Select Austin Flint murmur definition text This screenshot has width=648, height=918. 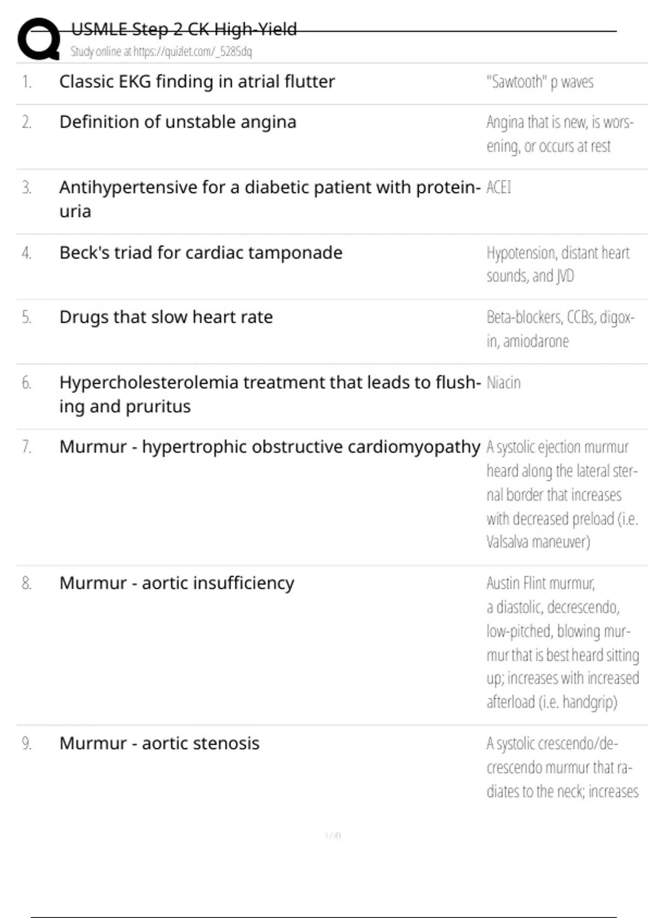click(x=563, y=643)
